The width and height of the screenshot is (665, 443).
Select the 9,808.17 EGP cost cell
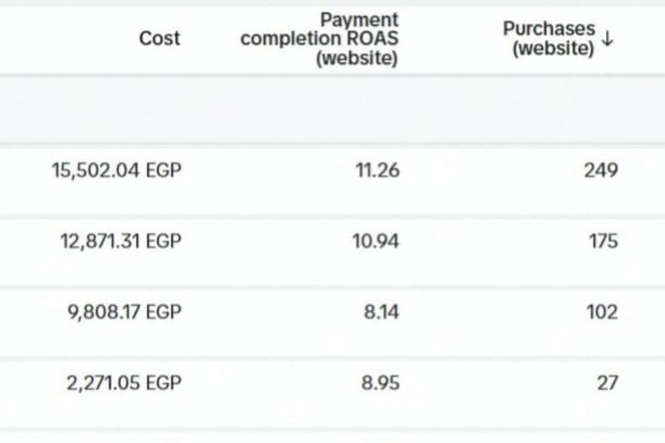pyautogui.click(x=123, y=312)
